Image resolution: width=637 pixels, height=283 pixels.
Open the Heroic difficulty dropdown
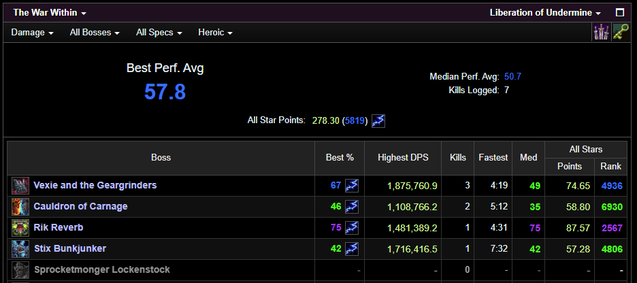click(215, 33)
